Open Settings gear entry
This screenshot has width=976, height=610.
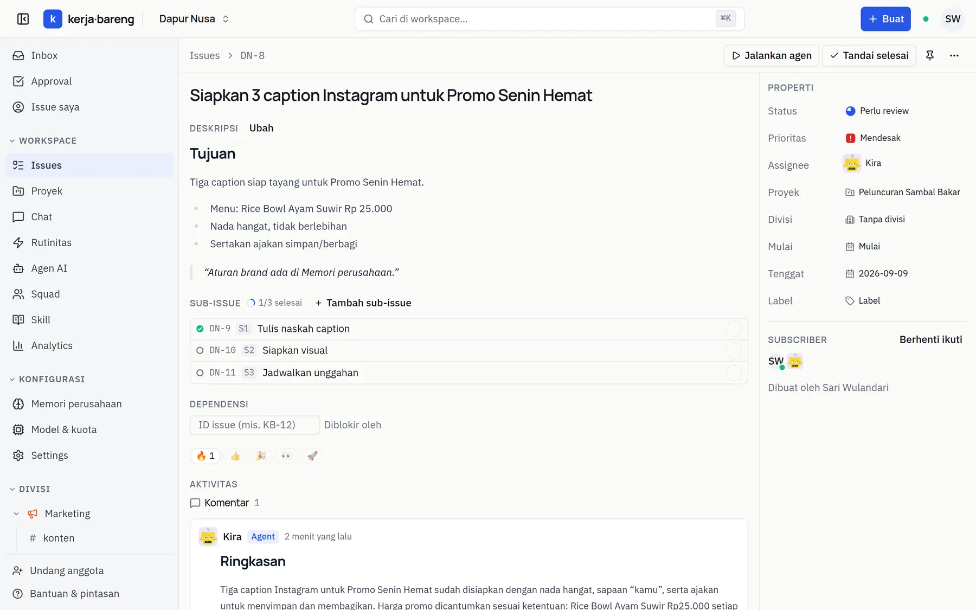pos(89,455)
